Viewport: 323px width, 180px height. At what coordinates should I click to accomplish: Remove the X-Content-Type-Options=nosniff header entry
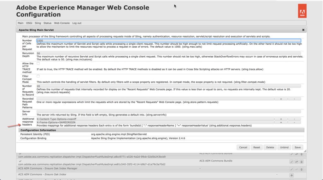[294, 119]
